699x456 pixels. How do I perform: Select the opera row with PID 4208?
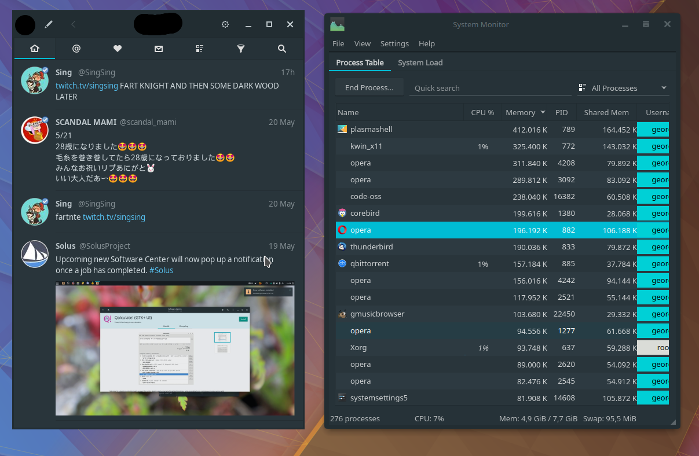pos(502,163)
